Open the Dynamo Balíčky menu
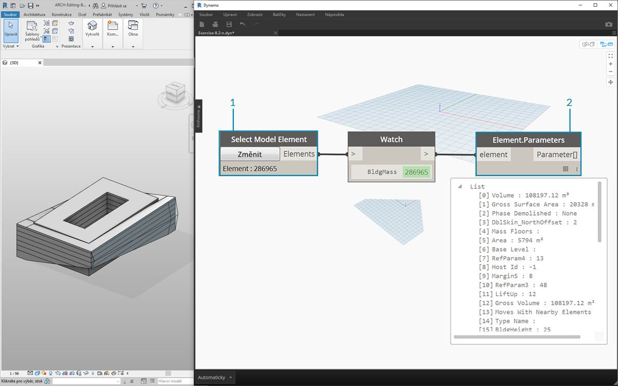The height and width of the screenshot is (386, 618). pos(280,14)
